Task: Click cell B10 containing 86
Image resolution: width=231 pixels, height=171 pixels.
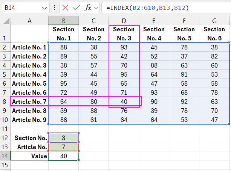Action: (63, 120)
